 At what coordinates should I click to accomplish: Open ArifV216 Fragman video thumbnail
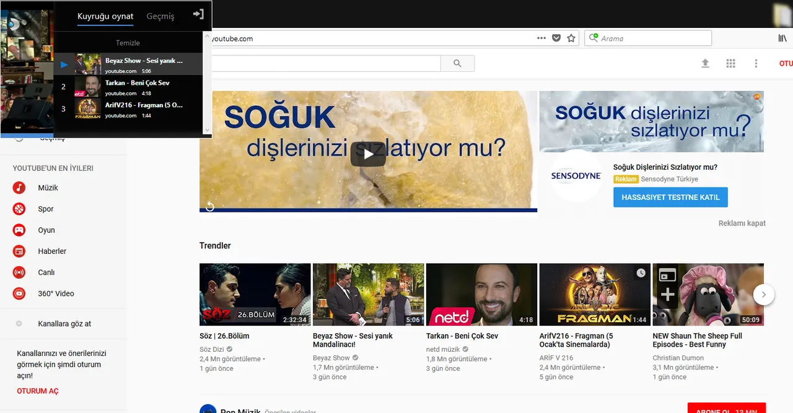click(595, 295)
